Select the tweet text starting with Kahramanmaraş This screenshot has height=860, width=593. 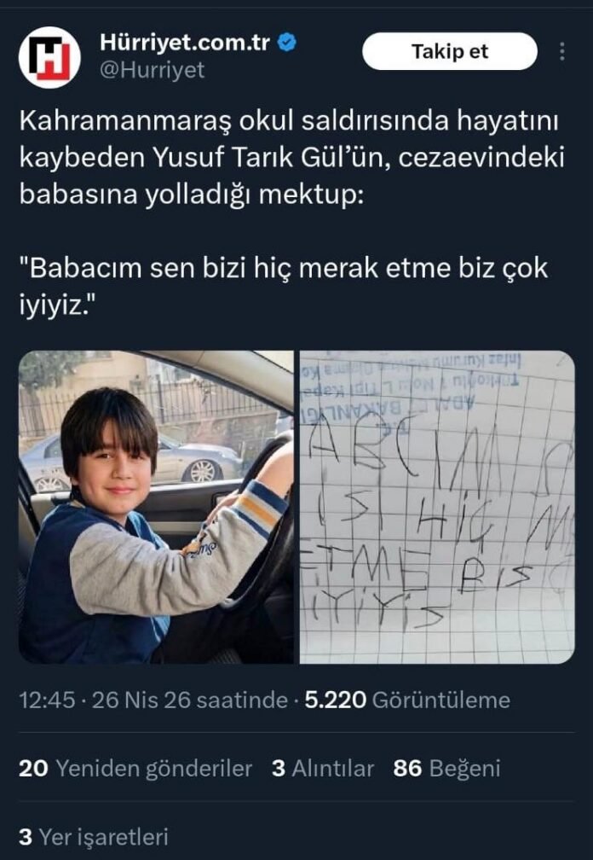click(292, 157)
